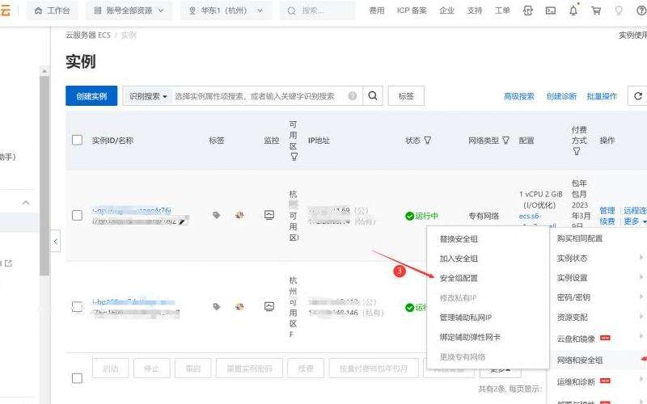Select 运维和诊断 menu entry
The image size is (647, 404).
(576, 381)
